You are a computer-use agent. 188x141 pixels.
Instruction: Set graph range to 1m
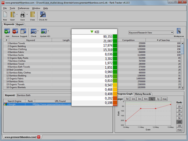pos(133,99)
